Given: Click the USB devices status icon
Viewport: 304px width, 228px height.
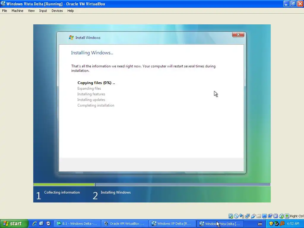Looking at the screenshot, I should pos(253,216).
